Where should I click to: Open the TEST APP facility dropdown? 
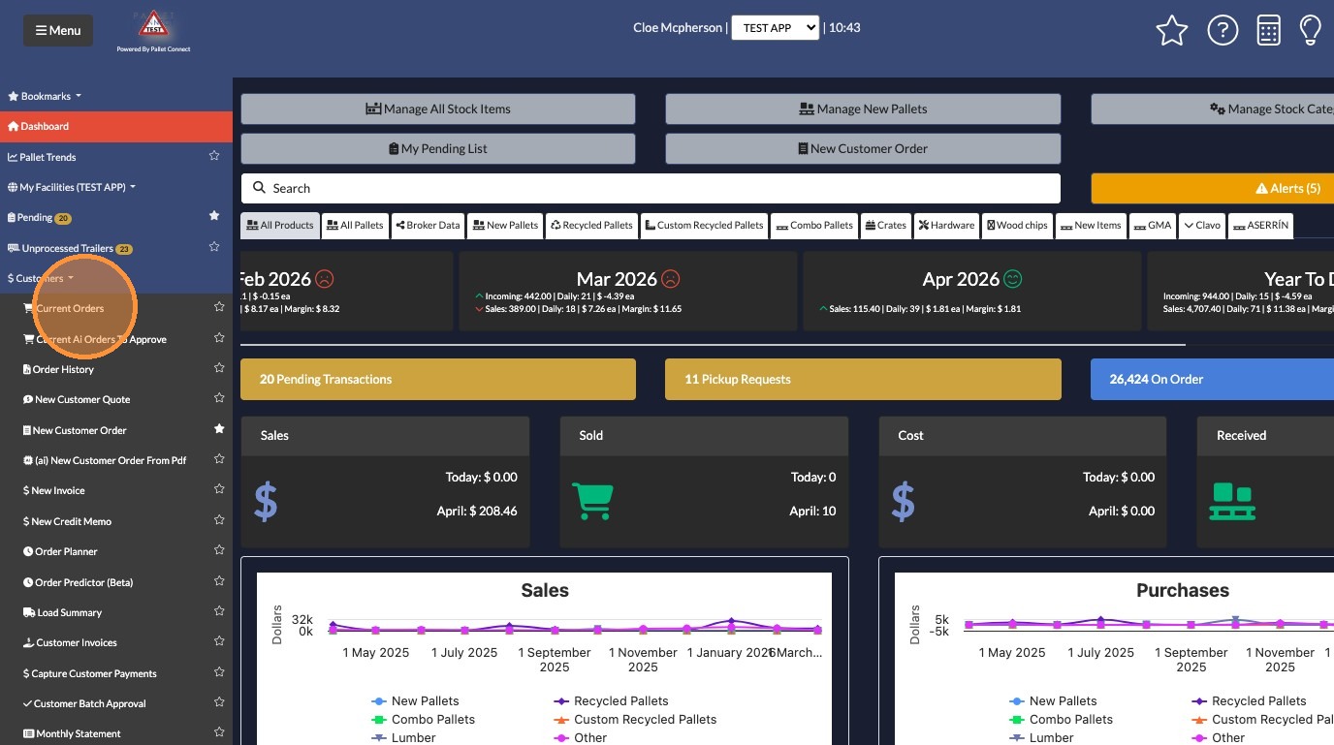[776, 28]
